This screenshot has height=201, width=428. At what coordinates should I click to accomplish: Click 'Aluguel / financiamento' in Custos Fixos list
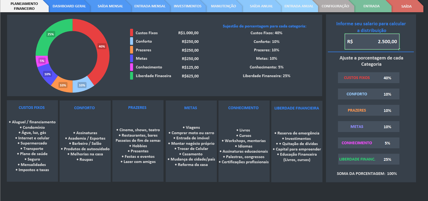coord(32,122)
